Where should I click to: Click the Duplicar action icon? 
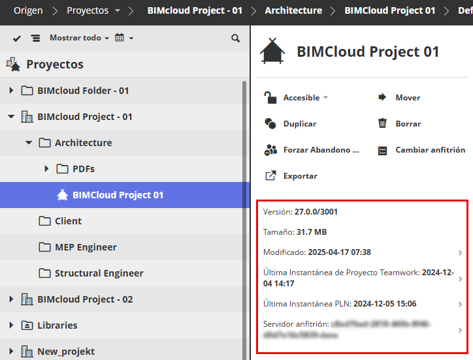pyautogui.click(x=270, y=124)
